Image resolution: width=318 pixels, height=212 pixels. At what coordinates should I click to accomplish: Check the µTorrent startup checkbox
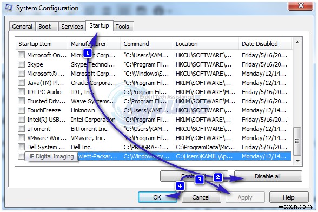(x=21, y=129)
